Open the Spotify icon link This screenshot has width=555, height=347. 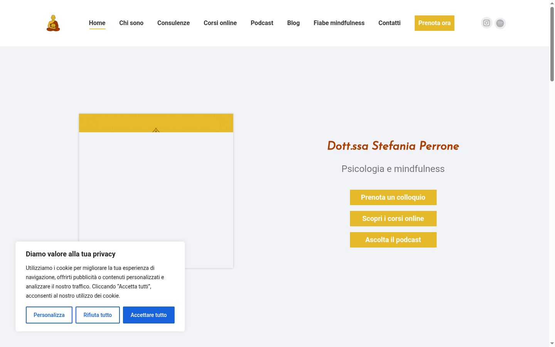coord(500,23)
